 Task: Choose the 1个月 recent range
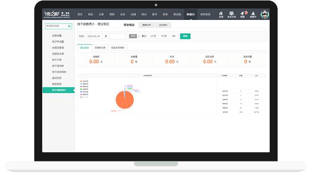pyautogui.click(x=153, y=36)
